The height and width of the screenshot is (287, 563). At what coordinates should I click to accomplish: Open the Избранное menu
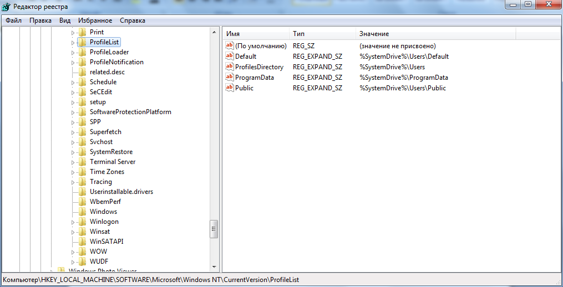tap(95, 20)
